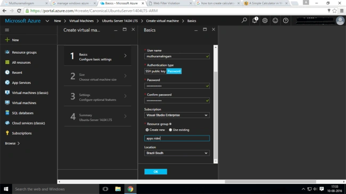Click Resource group info icon
Screen dimensions: 346x194
coord(170,124)
